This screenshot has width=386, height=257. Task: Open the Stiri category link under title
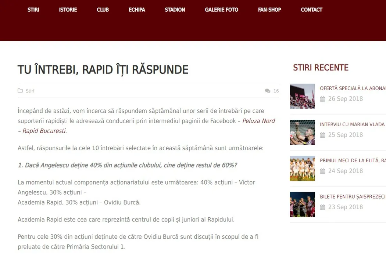click(x=30, y=91)
